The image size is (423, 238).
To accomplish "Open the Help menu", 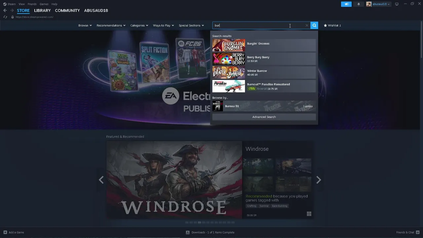I will coord(54,4).
